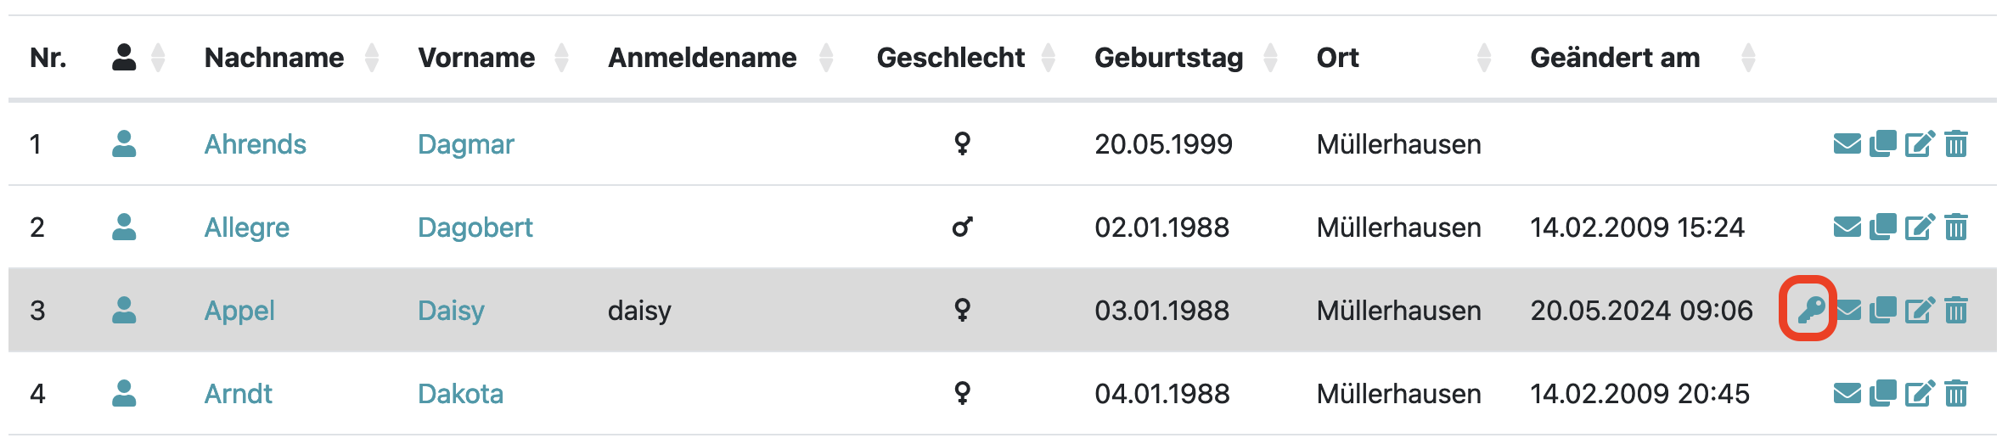Sort list by Geschlecht header
The height and width of the screenshot is (438, 2002).
tap(951, 58)
